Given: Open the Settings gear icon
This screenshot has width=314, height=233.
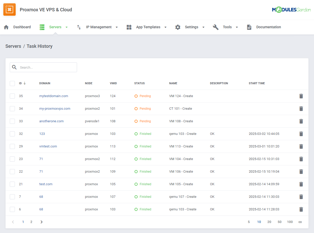Looking at the screenshot, I should coord(178,27).
